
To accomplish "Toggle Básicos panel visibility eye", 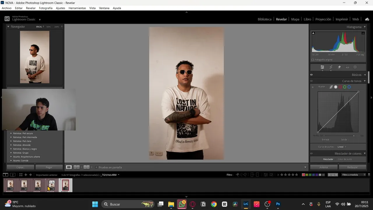I will coord(311,75).
